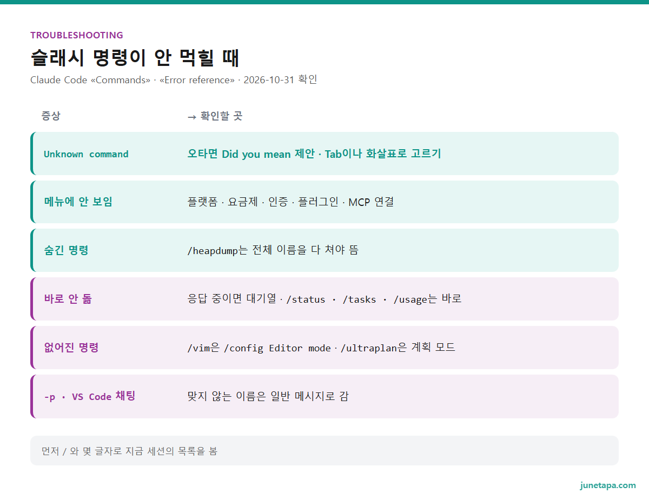Click the /heapdump full name description
The width and height of the screenshot is (649, 500).
pos(273,250)
